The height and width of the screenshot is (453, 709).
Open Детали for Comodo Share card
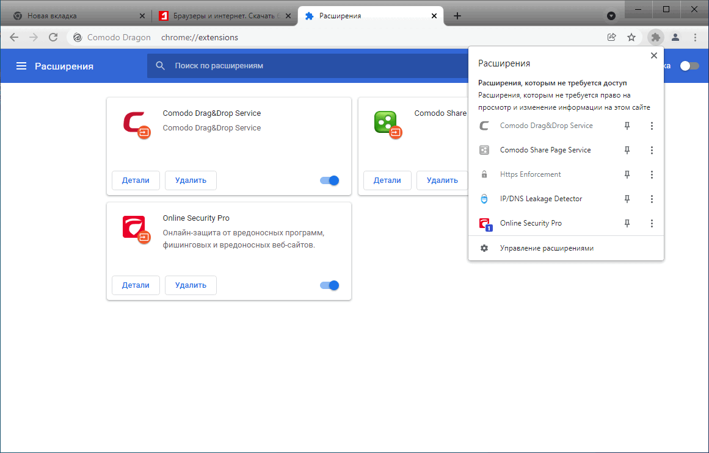coord(387,180)
